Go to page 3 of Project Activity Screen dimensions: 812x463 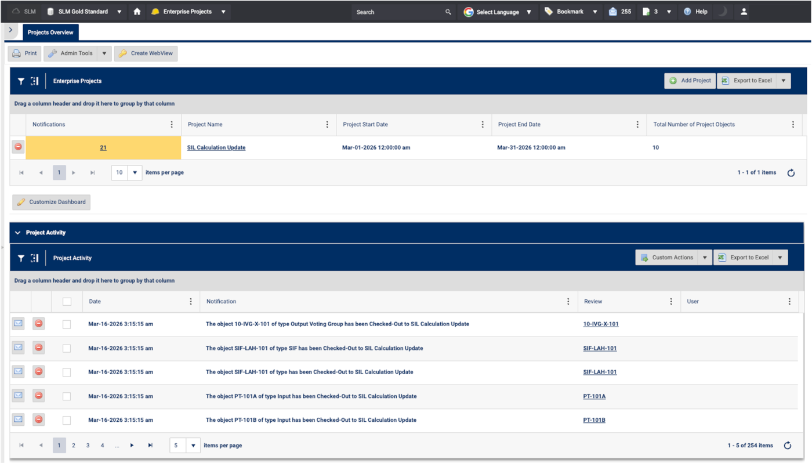pos(88,446)
